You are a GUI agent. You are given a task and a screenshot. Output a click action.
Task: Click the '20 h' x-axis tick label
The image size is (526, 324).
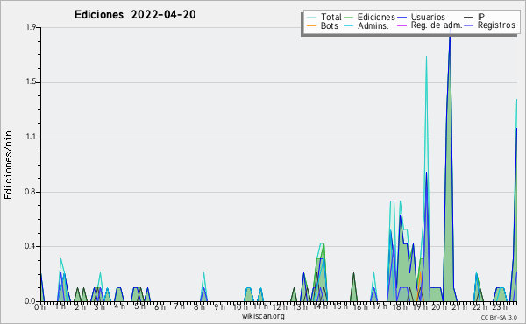tap(439, 307)
